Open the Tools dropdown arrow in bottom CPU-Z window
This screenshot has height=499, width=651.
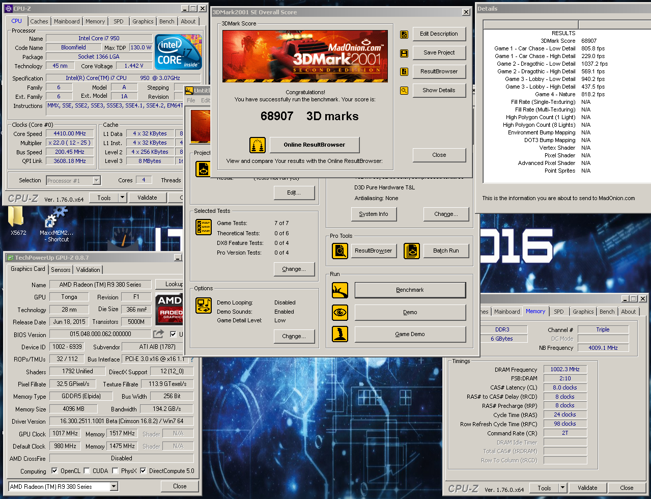click(x=562, y=488)
